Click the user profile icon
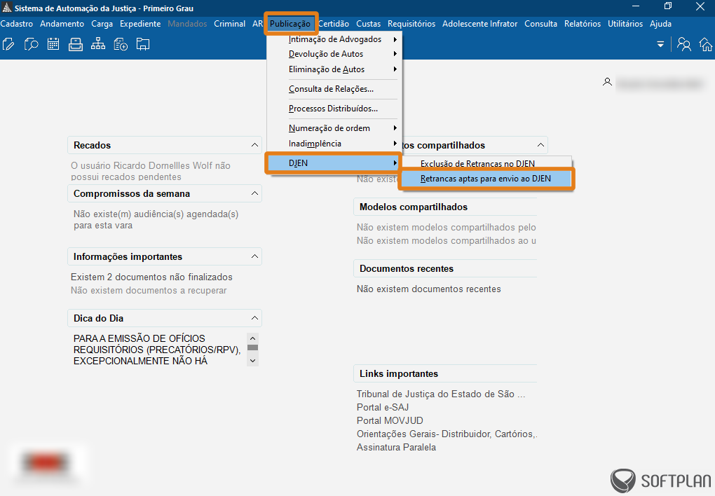 [x=607, y=82]
